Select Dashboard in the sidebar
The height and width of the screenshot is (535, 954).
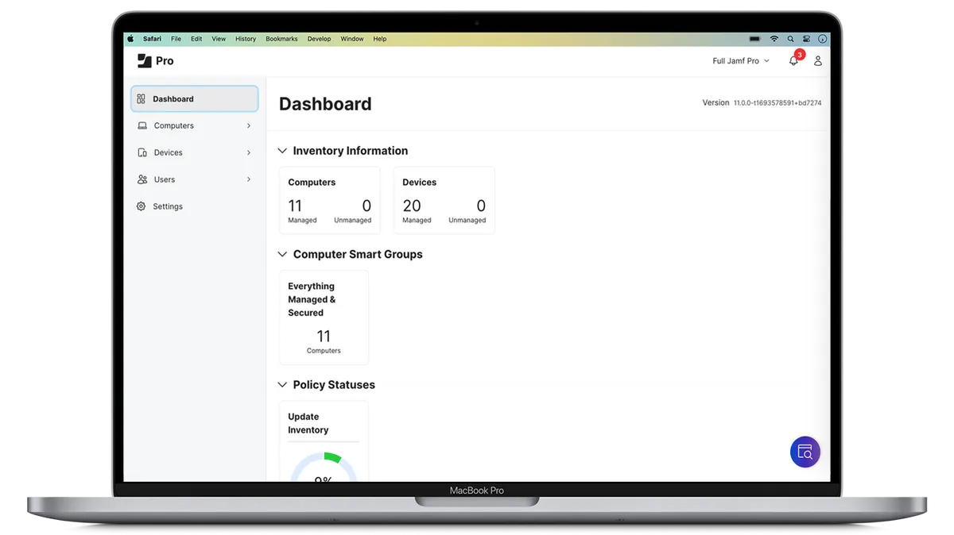pos(194,99)
